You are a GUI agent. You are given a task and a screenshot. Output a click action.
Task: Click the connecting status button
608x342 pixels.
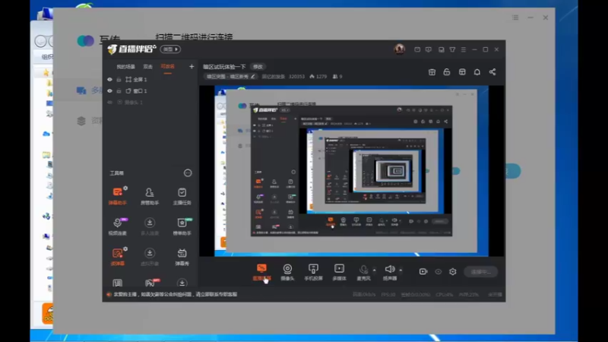[x=481, y=272]
